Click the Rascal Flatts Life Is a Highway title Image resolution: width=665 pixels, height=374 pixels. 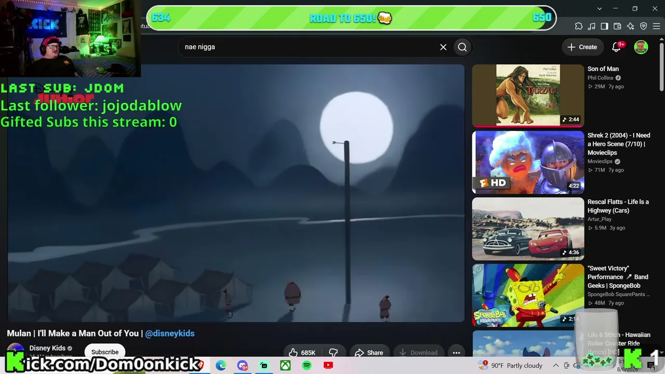click(x=618, y=206)
